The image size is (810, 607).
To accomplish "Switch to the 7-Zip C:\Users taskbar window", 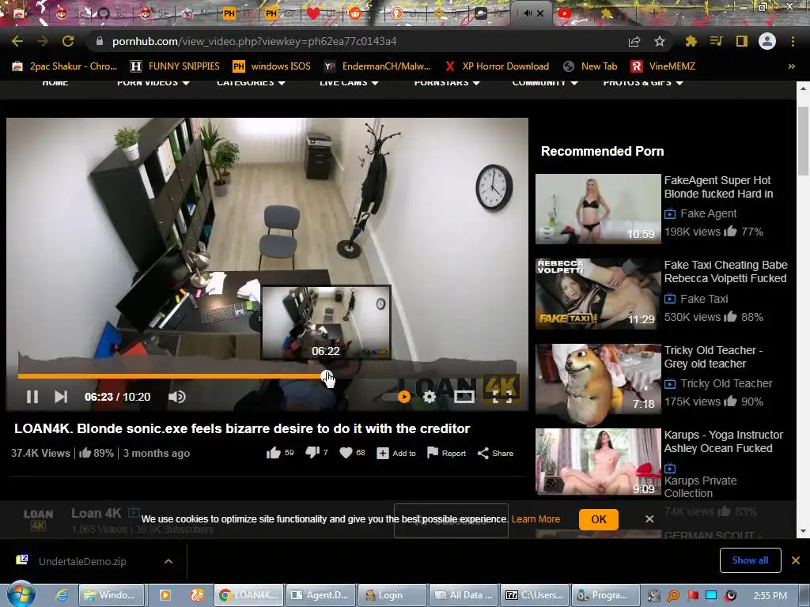I will [x=536, y=595].
